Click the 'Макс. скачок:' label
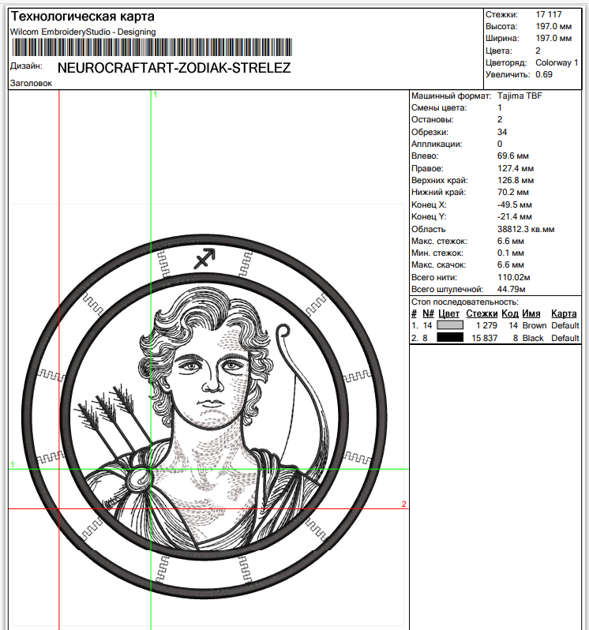Image resolution: width=589 pixels, height=630 pixels. [x=438, y=265]
